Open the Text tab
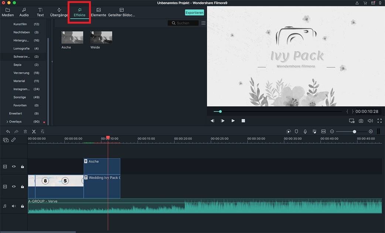Viewport: 385px width, 233px height. (40, 12)
